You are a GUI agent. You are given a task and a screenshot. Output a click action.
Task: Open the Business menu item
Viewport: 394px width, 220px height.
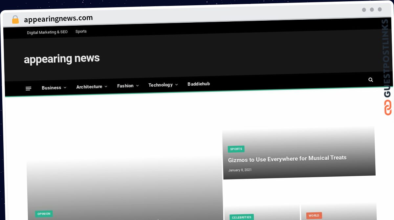coord(52,88)
